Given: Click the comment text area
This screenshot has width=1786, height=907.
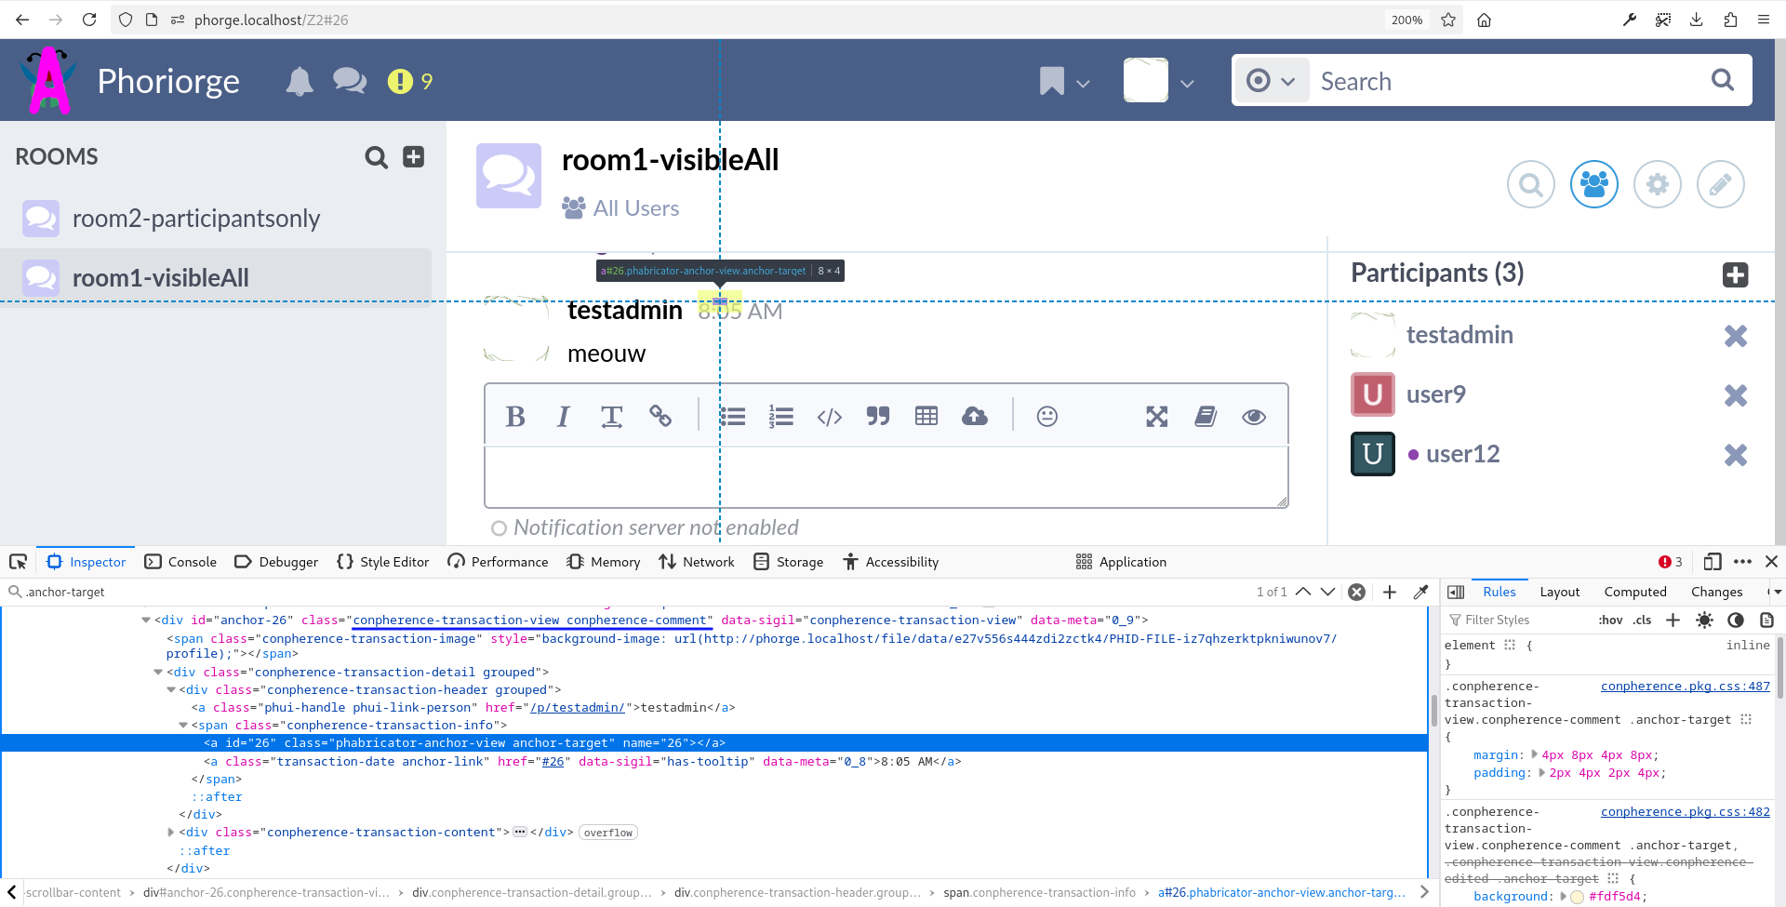Looking at the screenshot, I should [886, 477].
